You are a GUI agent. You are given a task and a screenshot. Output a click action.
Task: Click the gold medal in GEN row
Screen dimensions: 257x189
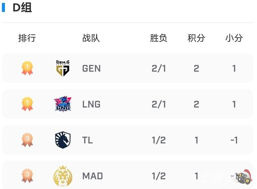(27, 68)
